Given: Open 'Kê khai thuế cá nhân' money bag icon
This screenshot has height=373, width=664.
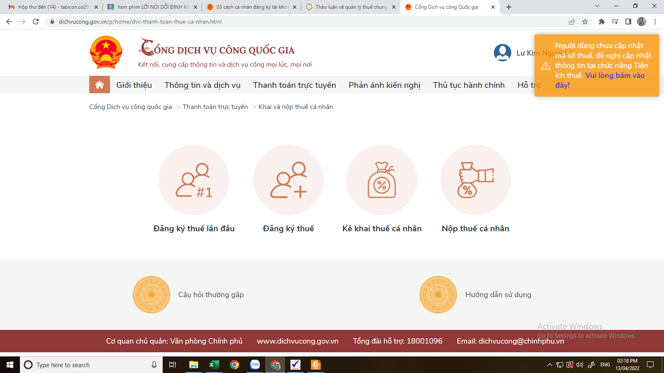Looking at the screenshot, I should tap(382, 180).
